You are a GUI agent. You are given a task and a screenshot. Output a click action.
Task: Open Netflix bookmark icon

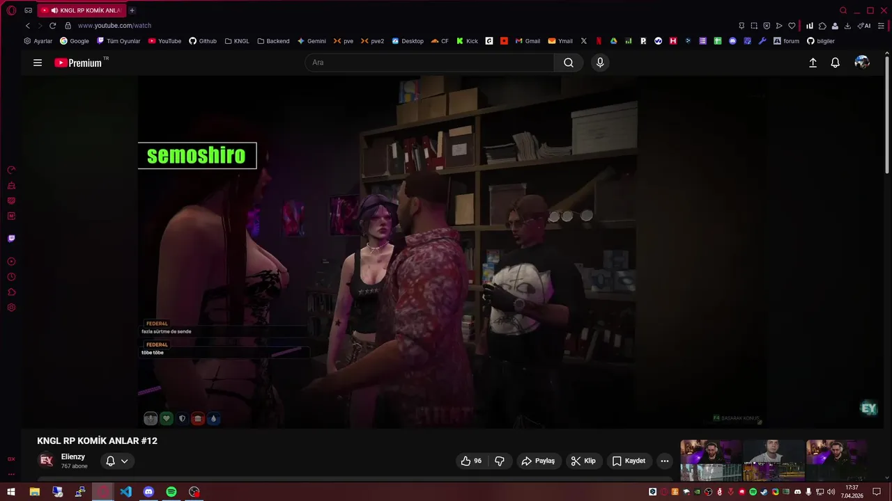599,41
